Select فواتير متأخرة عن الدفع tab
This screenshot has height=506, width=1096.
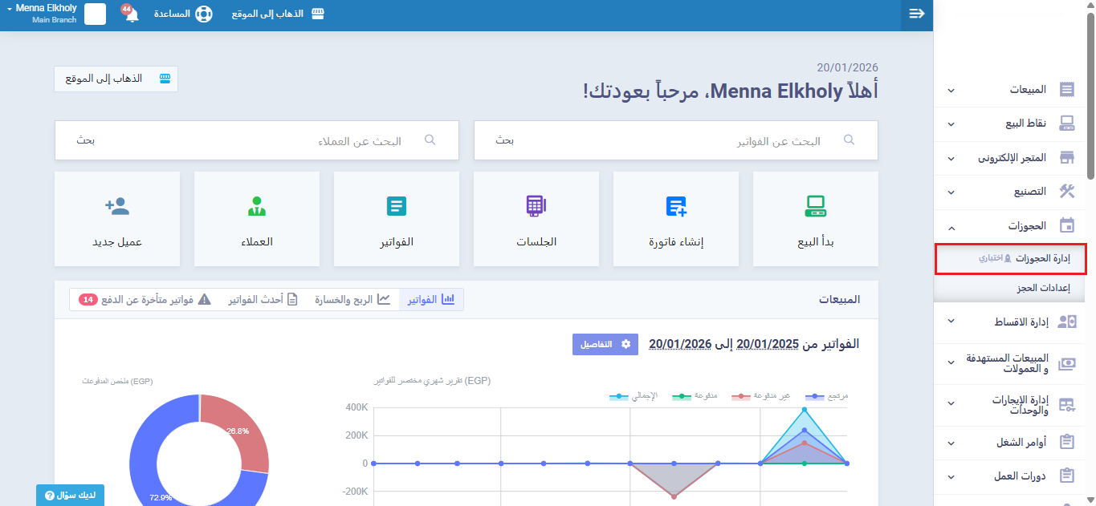click(145, 300)
